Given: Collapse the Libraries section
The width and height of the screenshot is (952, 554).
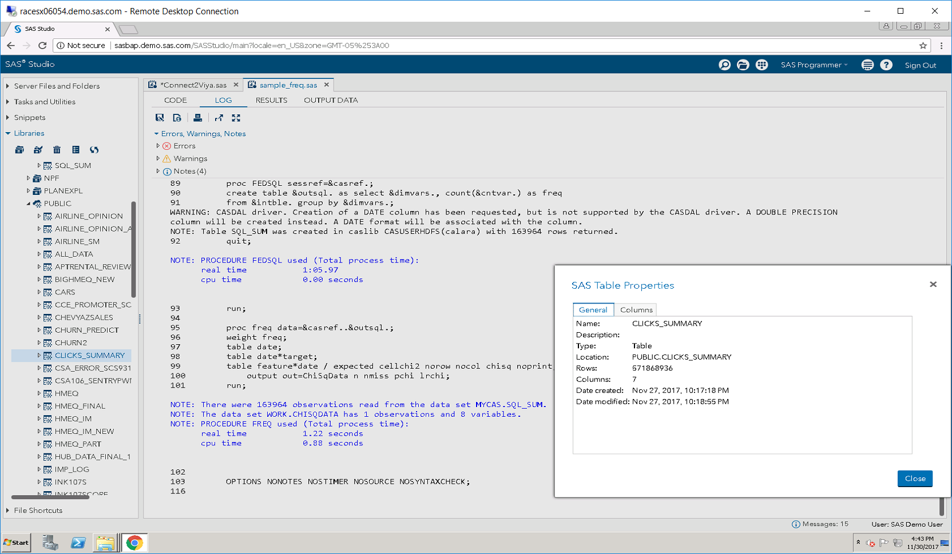Looking at the screenshot, I should click(x=8, y=133).
